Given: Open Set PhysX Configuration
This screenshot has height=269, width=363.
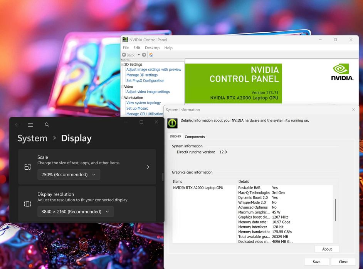Looking at the screenshot, I should pyautogui.click(x=145, y=81).
